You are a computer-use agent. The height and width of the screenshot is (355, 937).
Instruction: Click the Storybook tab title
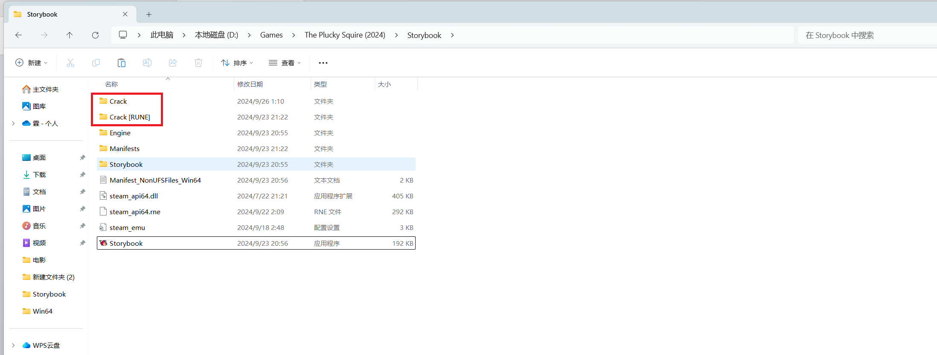click(42, 14)
